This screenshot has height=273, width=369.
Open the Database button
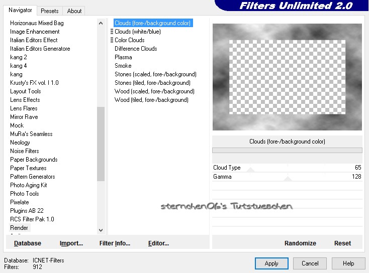28,243
